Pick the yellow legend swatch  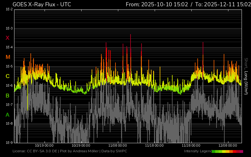[224, 151]
